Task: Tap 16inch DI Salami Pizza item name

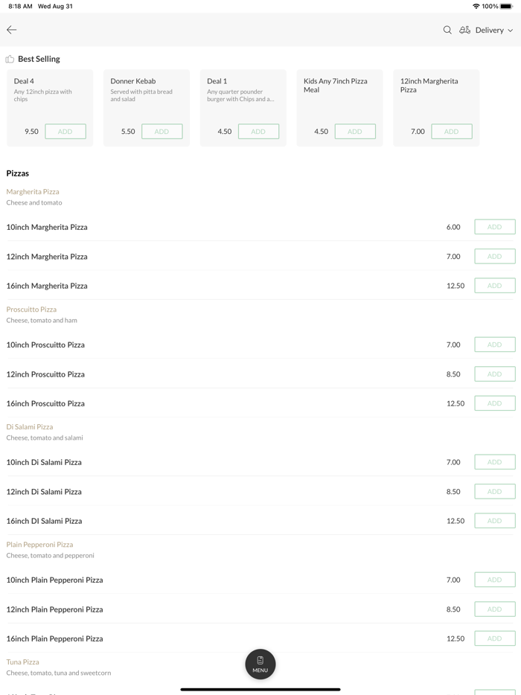Action: click(x=44, y=521)
